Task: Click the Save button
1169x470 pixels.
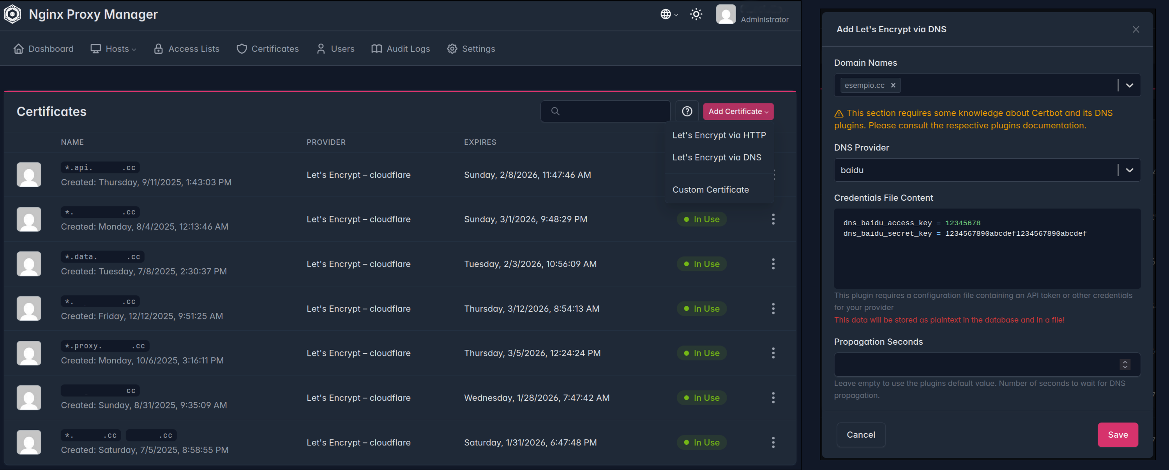Action: coord(1117,435)
